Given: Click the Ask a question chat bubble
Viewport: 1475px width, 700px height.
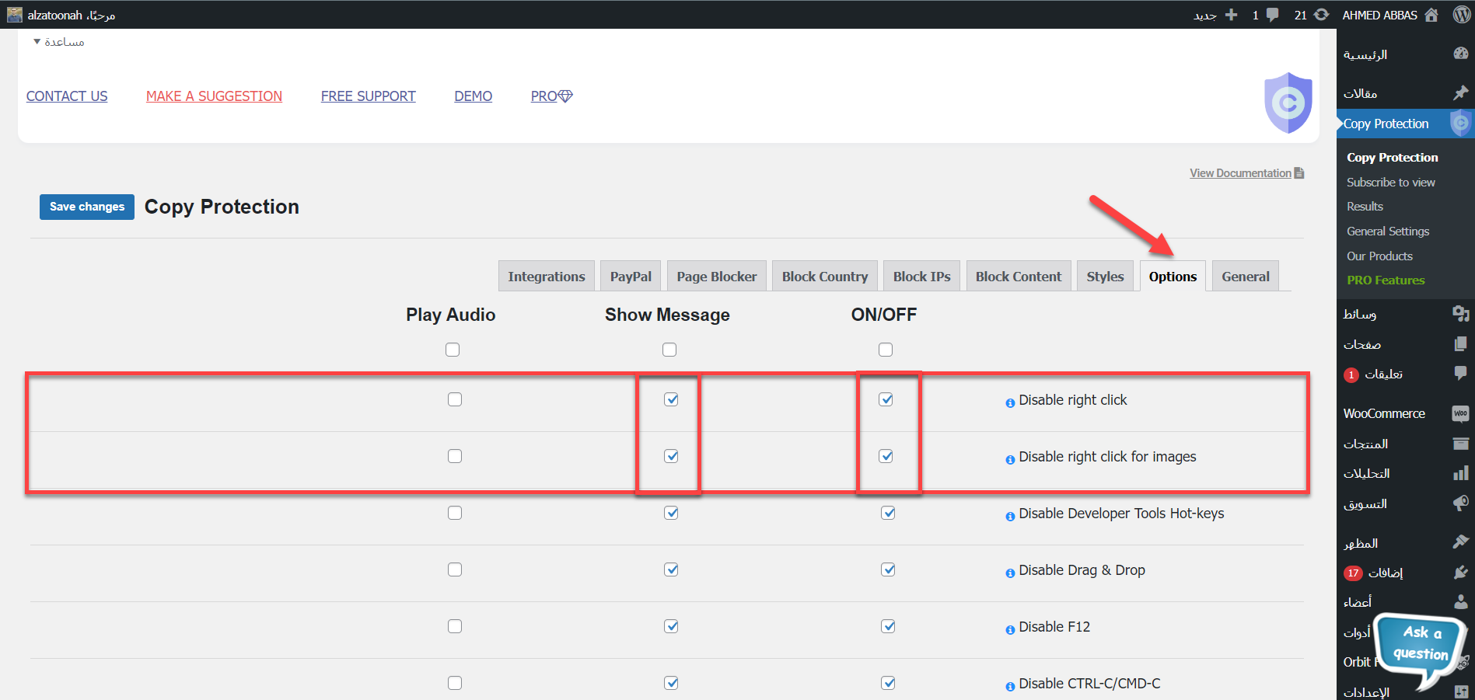Looking at the screenshot, I should [1421, 645].
